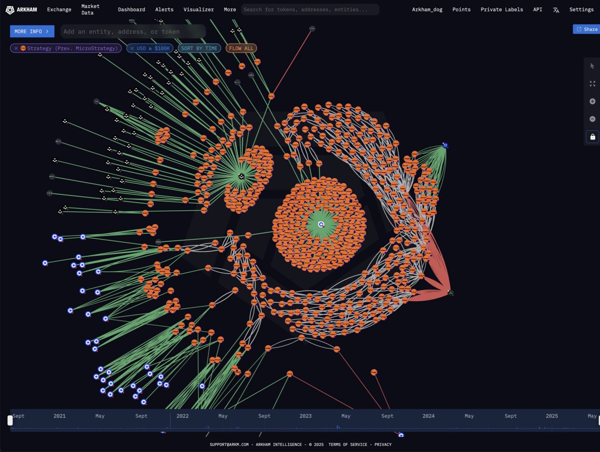
Task: Click the black hub node with green spokes
Action: [x=241, y=176]
